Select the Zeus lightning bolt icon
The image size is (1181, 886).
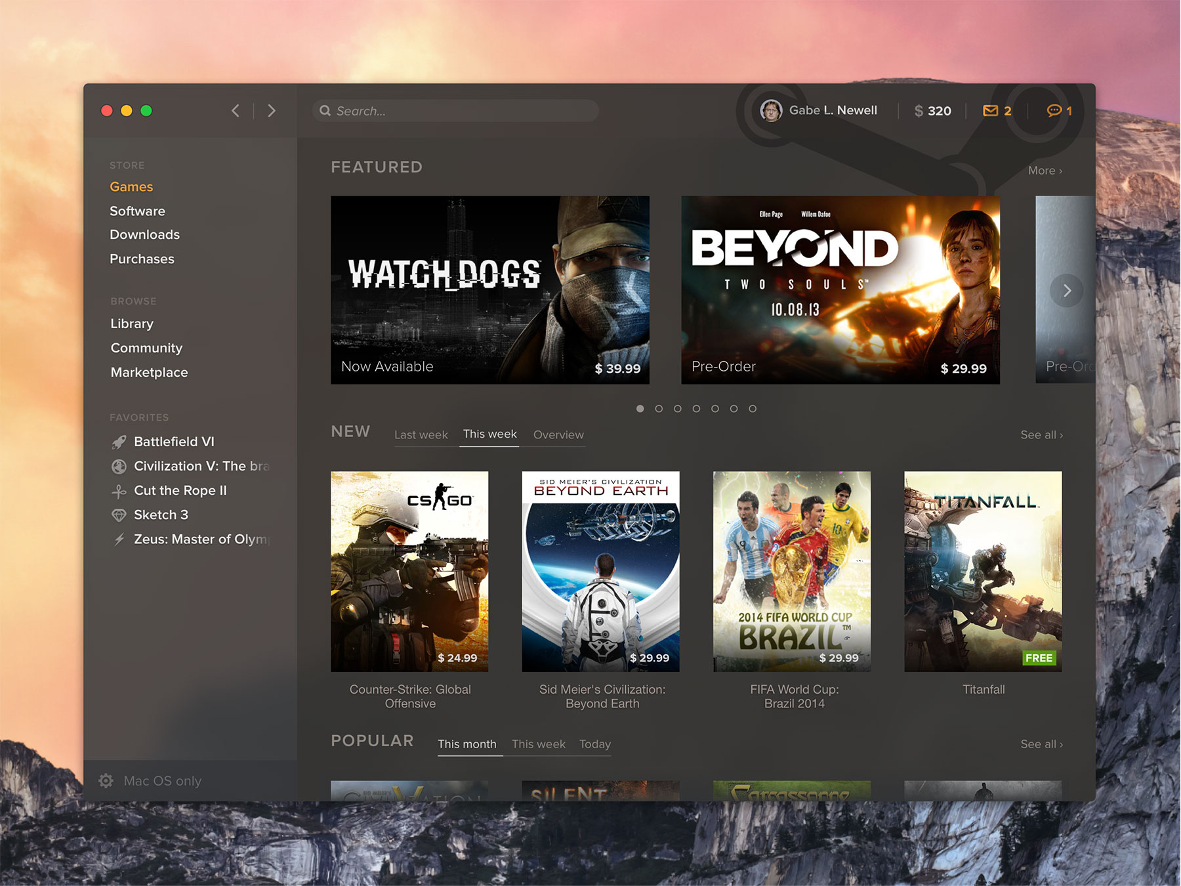119,539
